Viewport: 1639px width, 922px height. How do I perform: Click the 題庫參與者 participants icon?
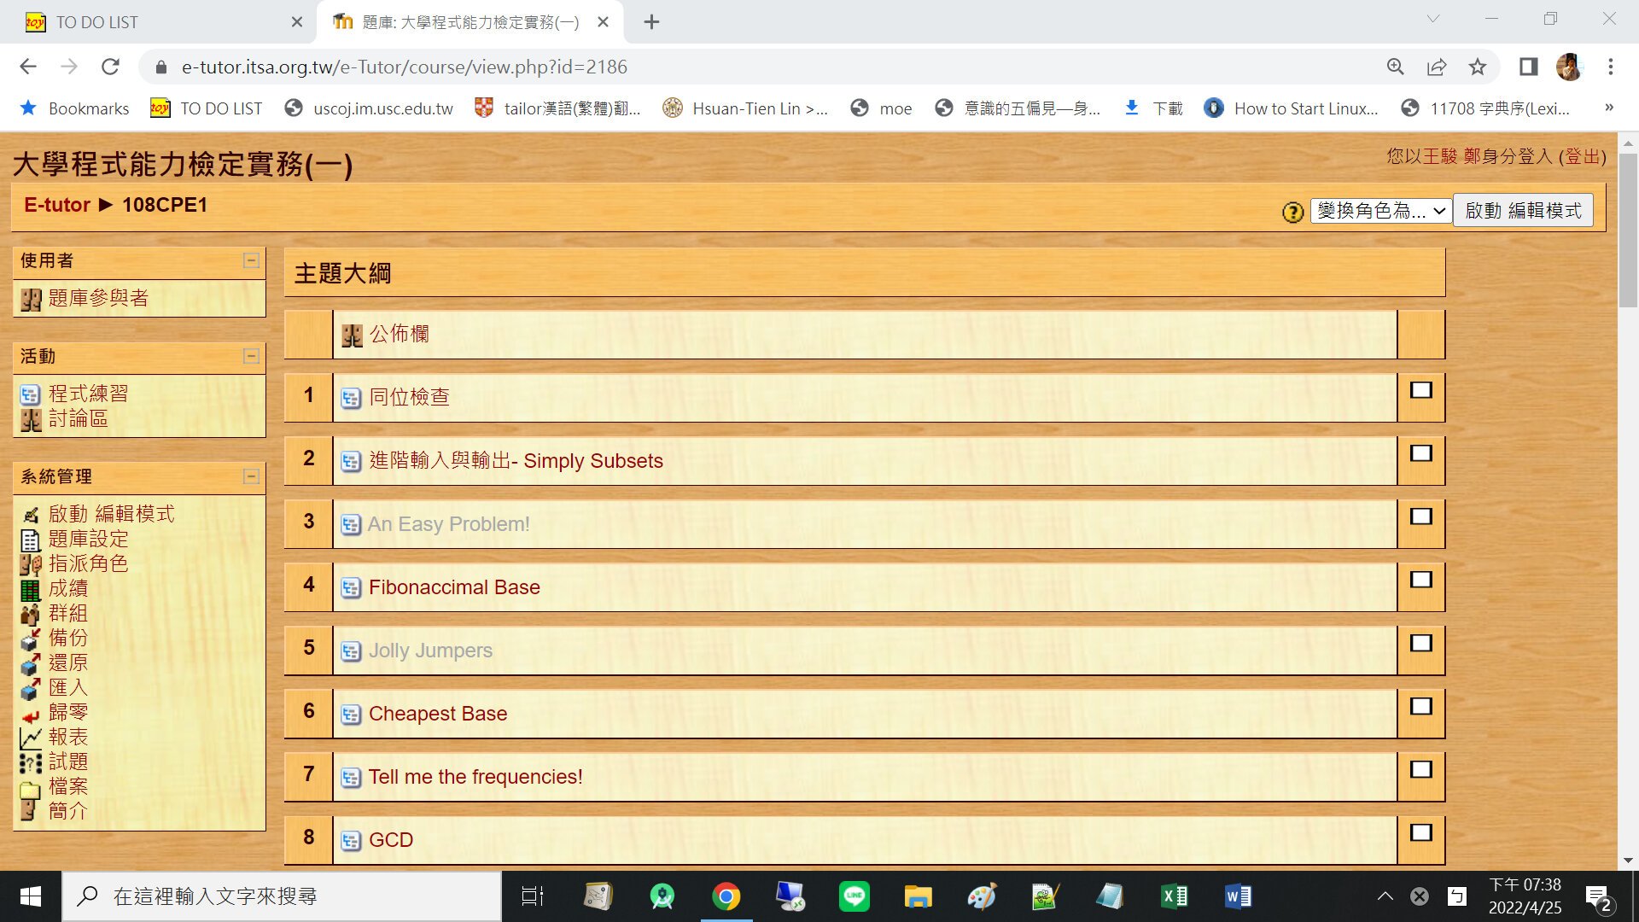[x=31, y=300]
